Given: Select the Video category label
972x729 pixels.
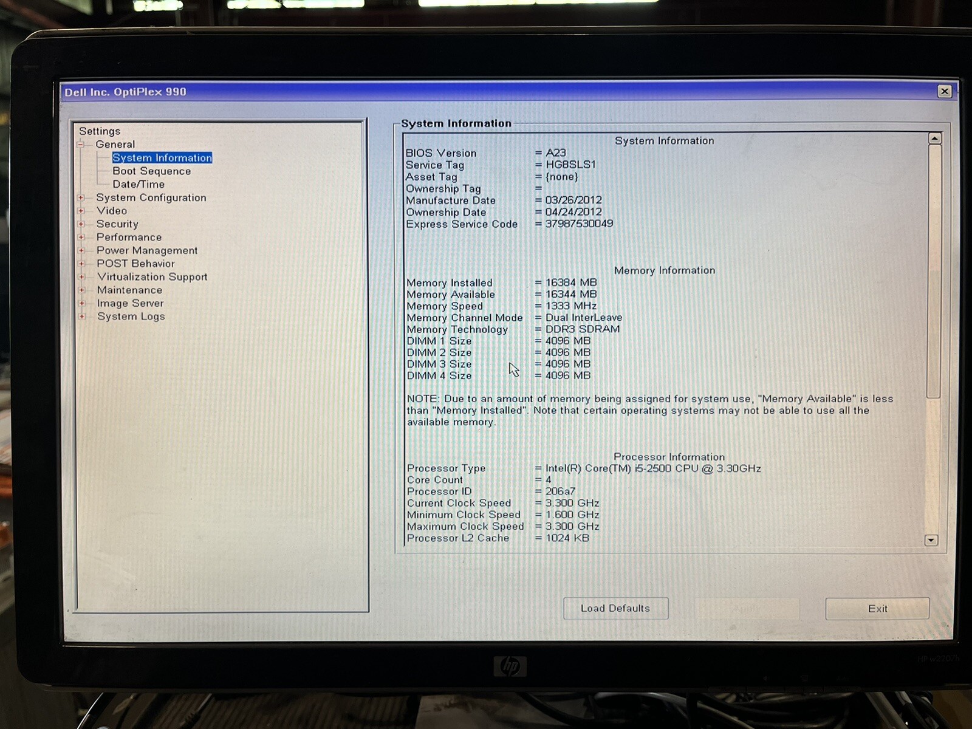Looking at the screenshot, I should [112, 211].
